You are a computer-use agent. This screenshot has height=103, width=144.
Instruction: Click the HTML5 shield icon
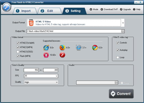click(x=31, y=23)
